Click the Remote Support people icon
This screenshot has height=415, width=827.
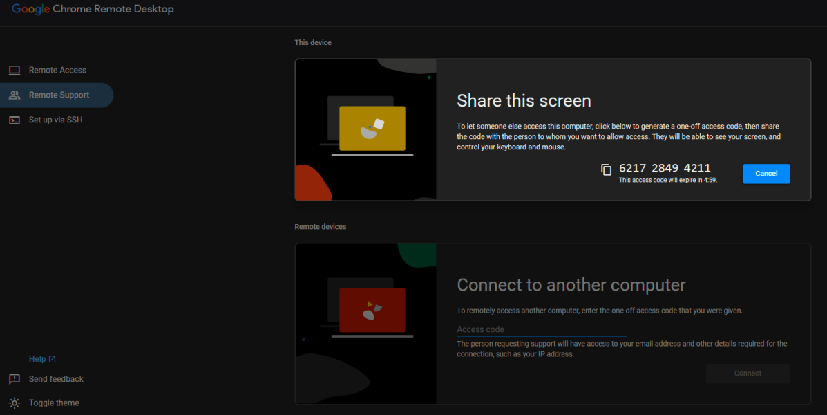click(x=15, y=95)
